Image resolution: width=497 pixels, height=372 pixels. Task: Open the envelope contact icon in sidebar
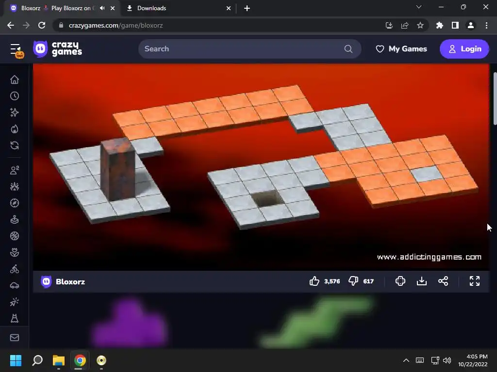[x=15, y=338]
